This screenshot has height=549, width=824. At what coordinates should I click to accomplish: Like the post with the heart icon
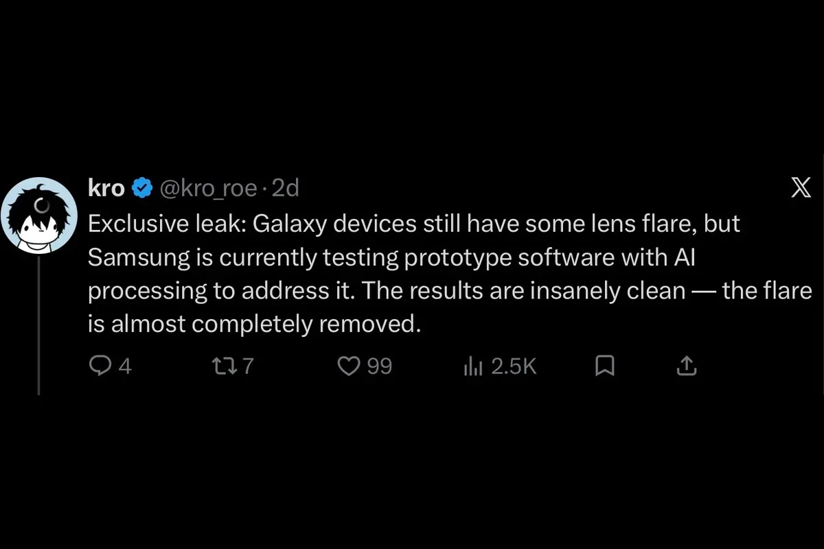pyautogui.click(x=350, y=366)
